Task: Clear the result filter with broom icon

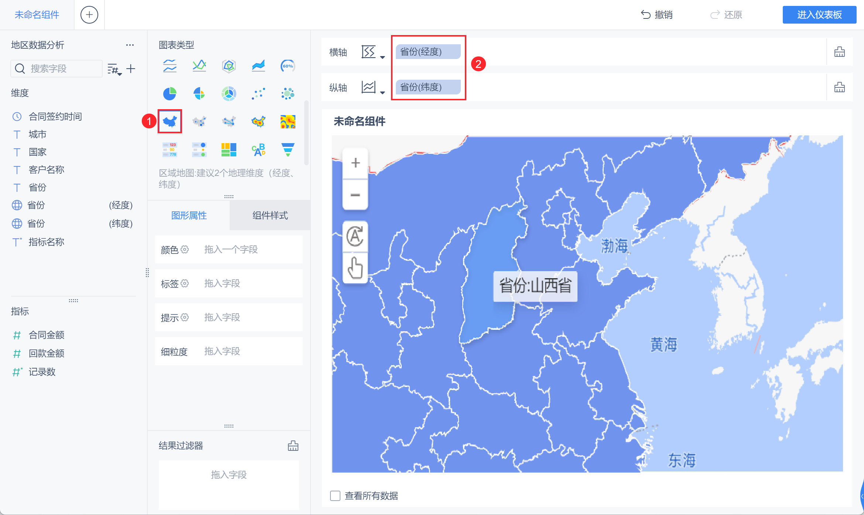Action: (x=293, y=446)
